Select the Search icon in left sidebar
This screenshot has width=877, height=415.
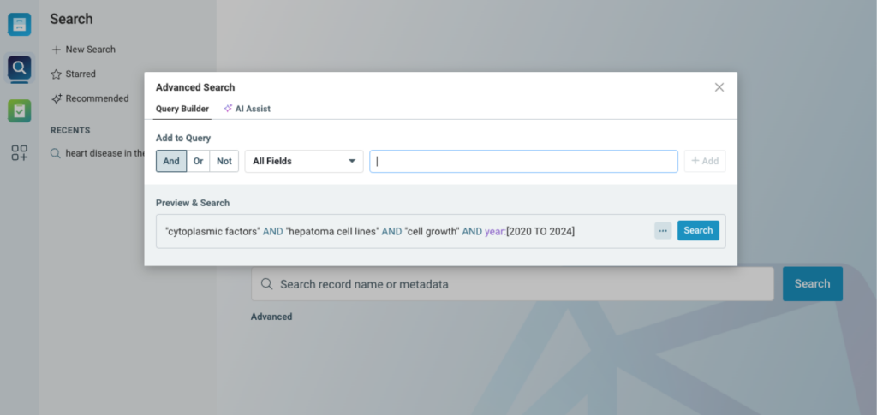pyautogui.click(x=20, y=67)
